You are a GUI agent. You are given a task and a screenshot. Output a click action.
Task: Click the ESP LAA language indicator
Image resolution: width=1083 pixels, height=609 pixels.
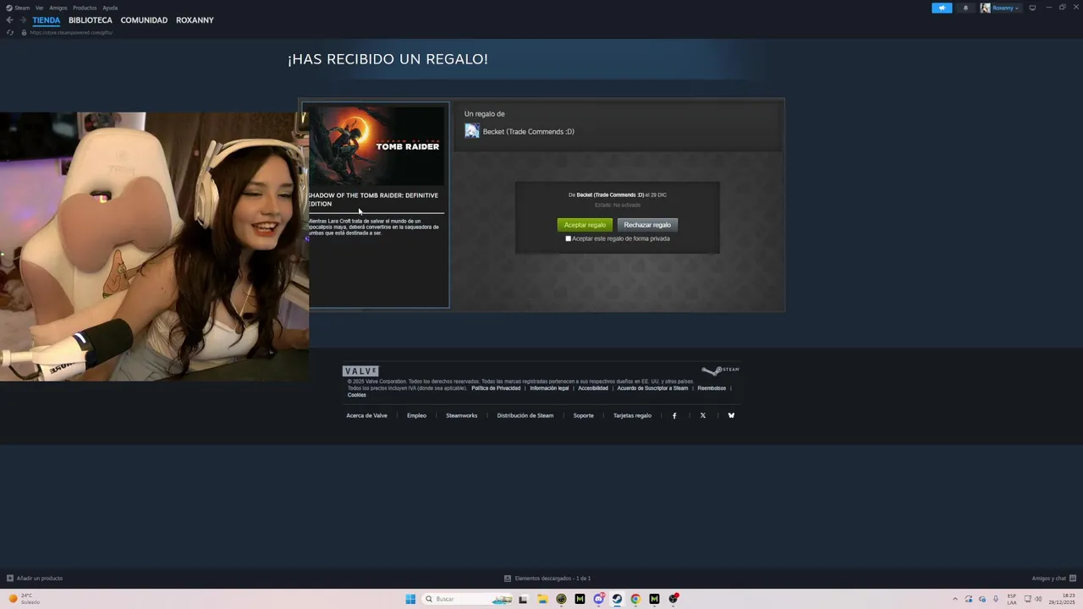(1012, 599)
